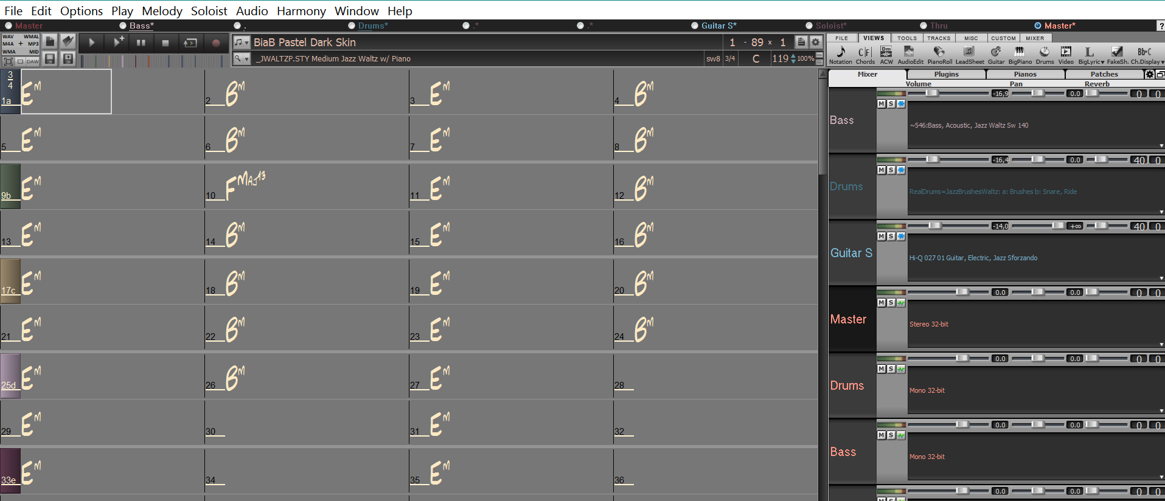
Task: Open the Guitar fretboard view
Action: [996, 55]
